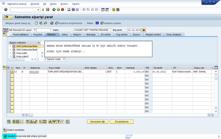Viewport: 221px width, 139px height.
Task: Click the Copy item icon
Action: click(x=41, y=121)
